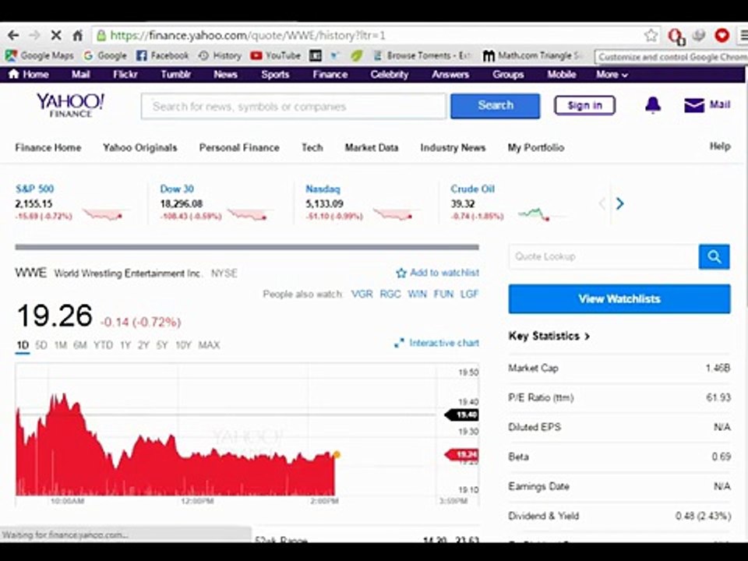Select the YTD chart range
748x561 pixels.
[x=103, y=345]
